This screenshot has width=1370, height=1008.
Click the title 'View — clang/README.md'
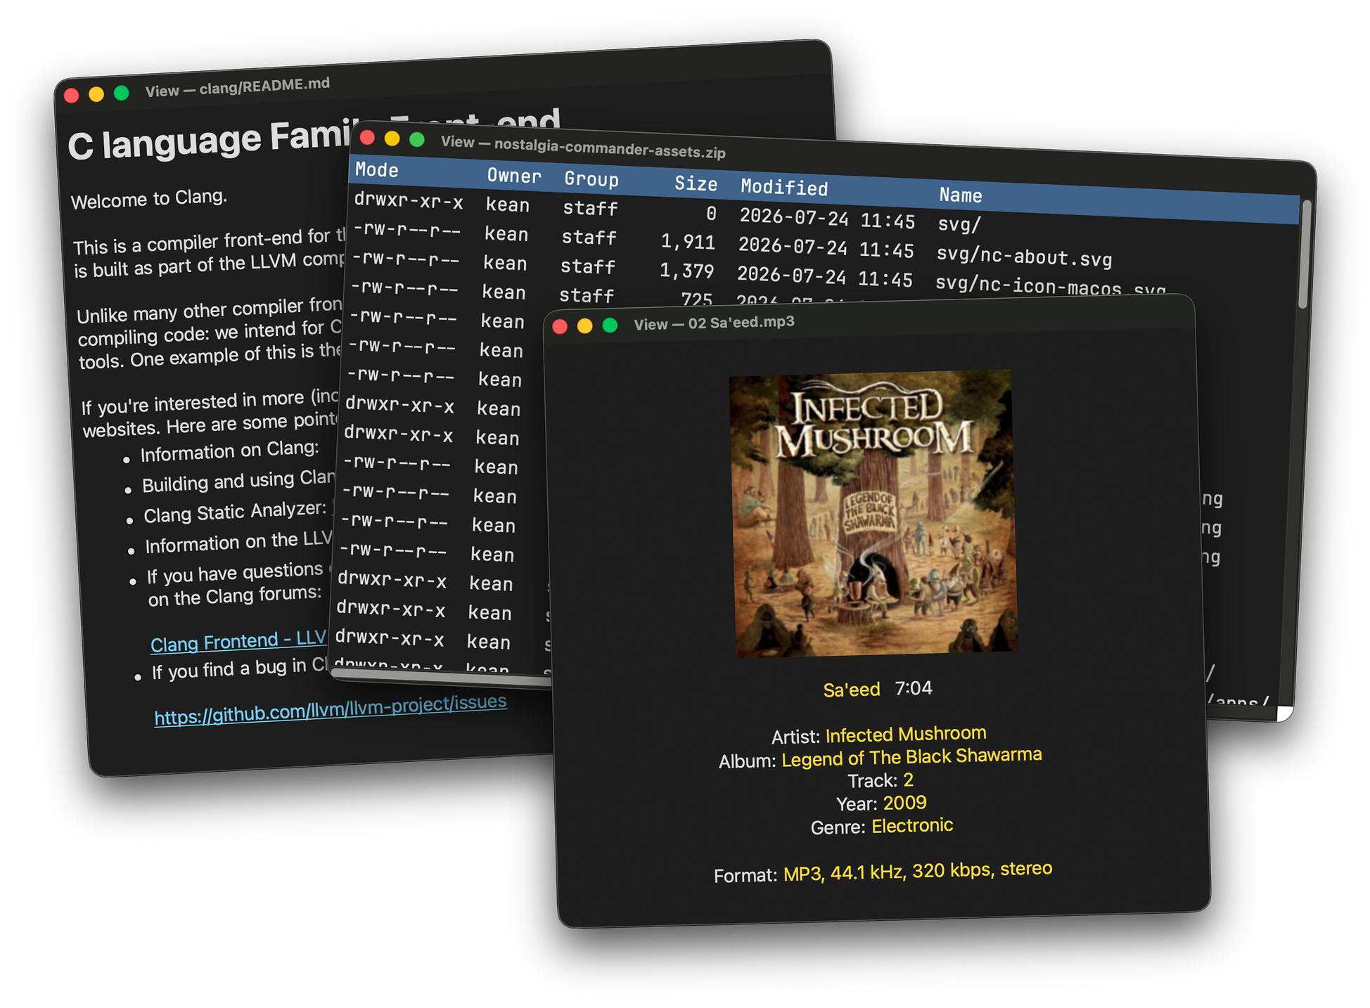237,87
